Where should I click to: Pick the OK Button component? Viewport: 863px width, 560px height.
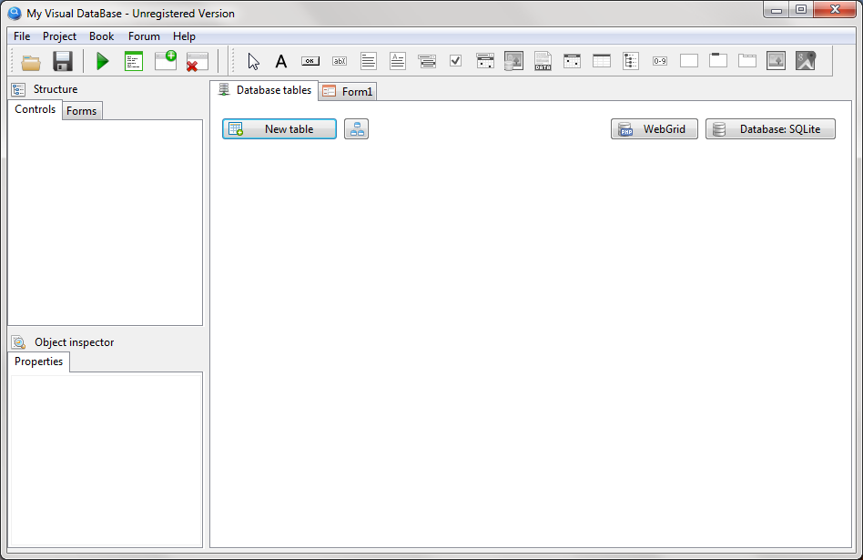[x=310, y=61]
